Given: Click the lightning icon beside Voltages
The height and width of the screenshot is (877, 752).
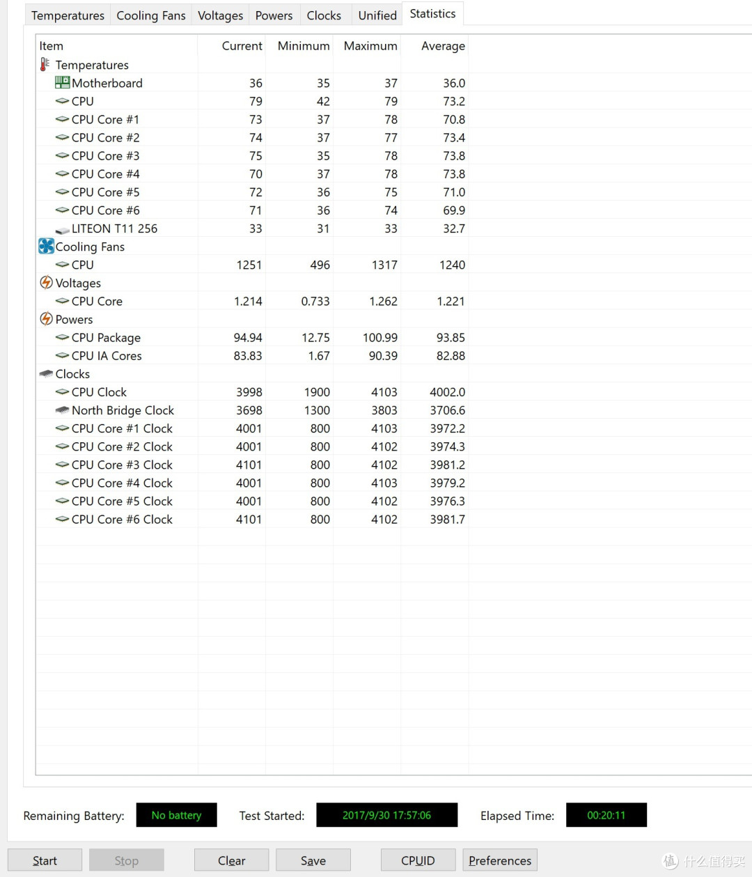Looking at the screenshot, I should point(46,282).
